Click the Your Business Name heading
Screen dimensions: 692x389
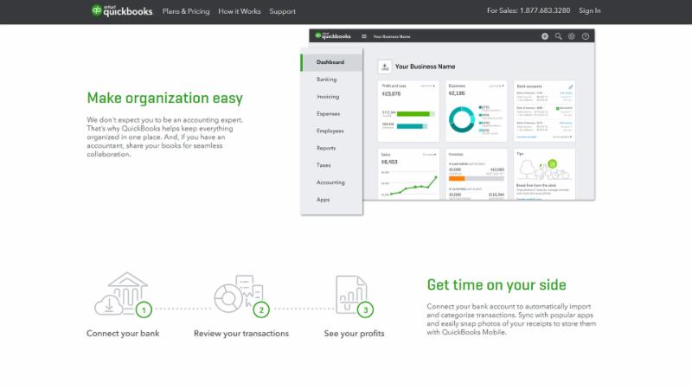coord(425,67)
